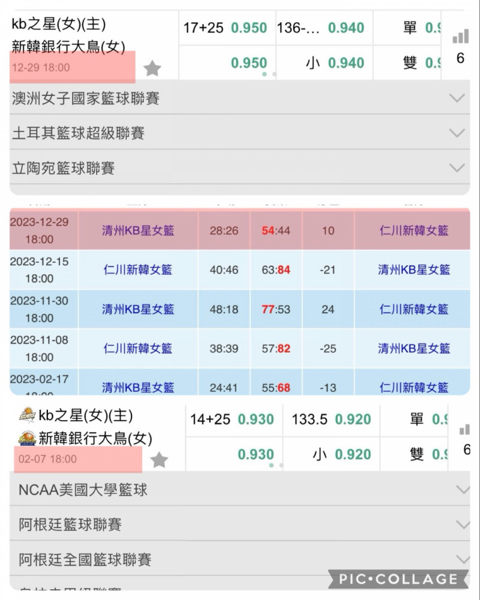Click match time 12-29 18:00
This screenshot has width=480, height=600.
click(x=41, y=68)
